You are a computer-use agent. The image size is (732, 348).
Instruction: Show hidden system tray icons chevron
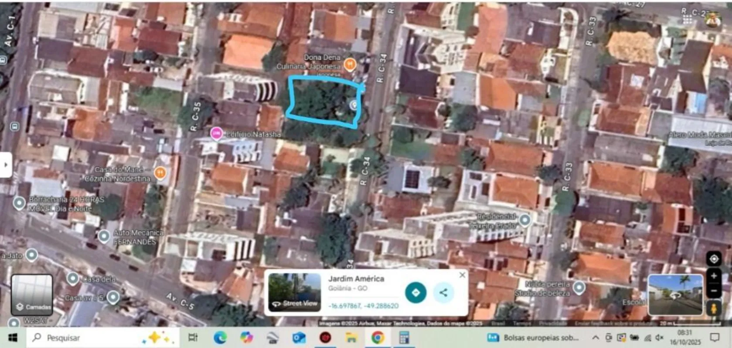[595, 338]
